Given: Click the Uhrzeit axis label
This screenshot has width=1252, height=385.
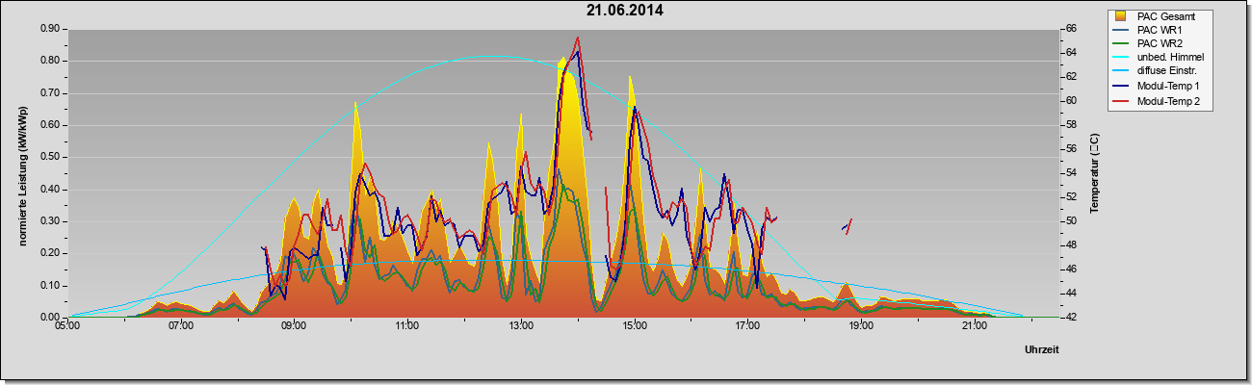Looking at the screenshot, I should pyautogui.click(x=1042, y=349).
